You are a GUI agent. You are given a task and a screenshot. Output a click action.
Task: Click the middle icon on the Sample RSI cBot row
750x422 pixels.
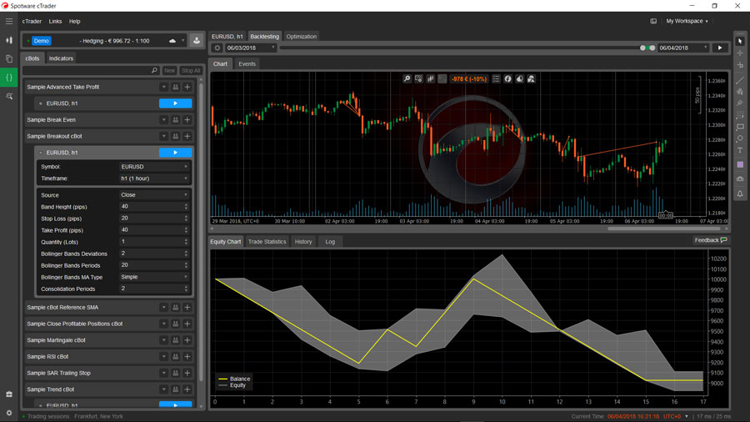click(x=176, y=356)
